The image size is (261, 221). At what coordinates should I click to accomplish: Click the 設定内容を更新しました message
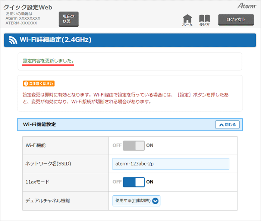(48, 60)
